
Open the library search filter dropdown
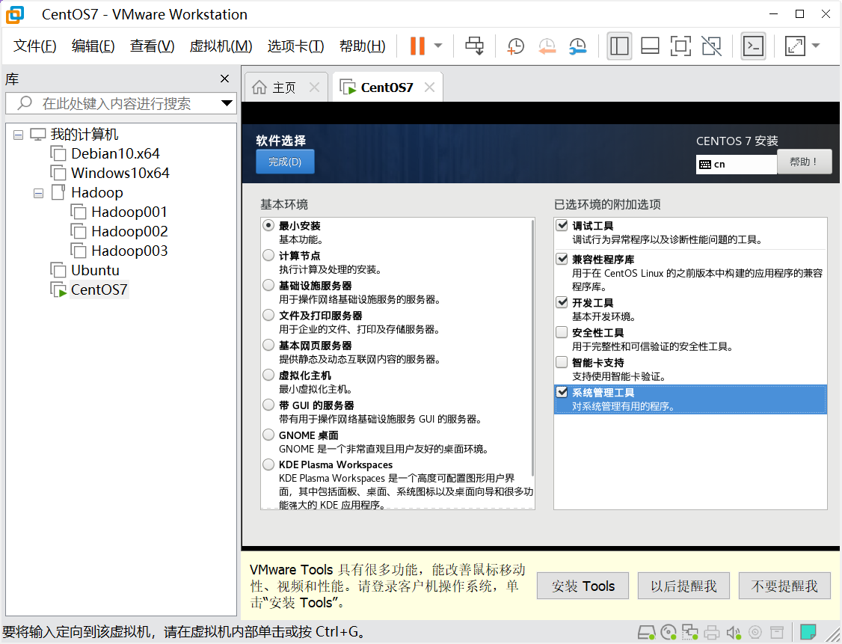tap(227, 103)
